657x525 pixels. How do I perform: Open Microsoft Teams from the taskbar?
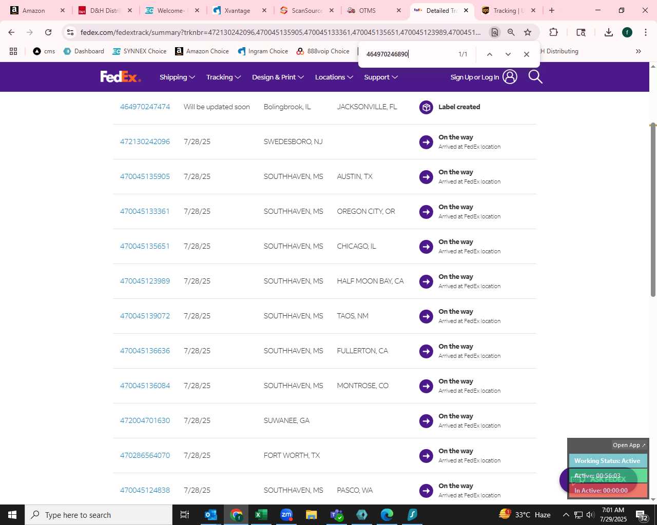pyautogui.click(x=337, y=515)
